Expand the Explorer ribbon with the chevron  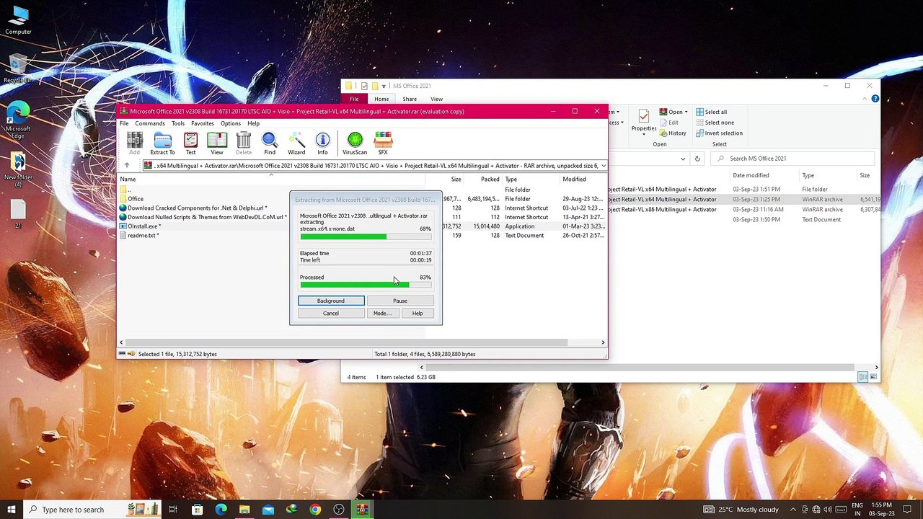(x=865, y=99)
